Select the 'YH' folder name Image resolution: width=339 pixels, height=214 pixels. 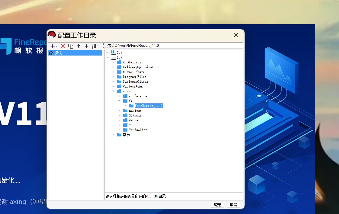pos(131,125)
